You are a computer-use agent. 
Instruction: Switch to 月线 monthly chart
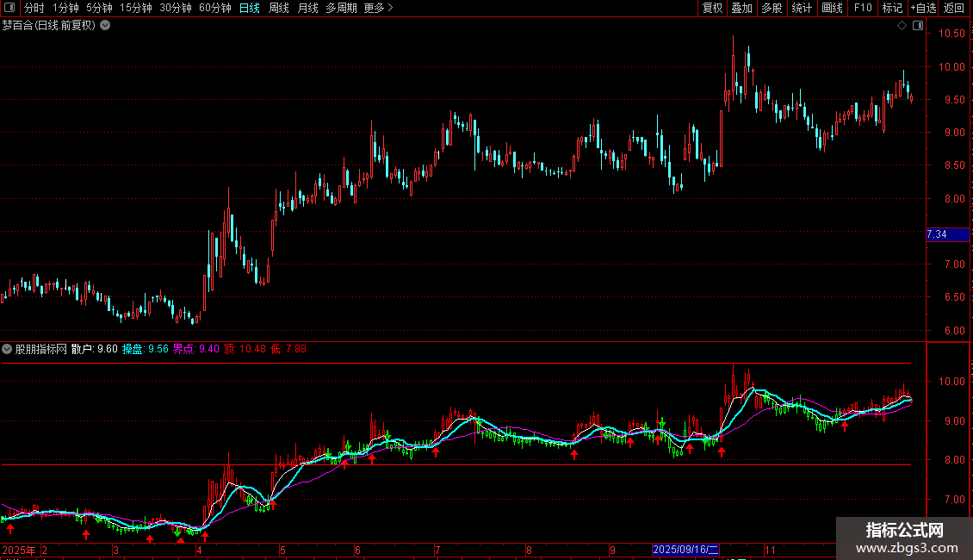307,8
